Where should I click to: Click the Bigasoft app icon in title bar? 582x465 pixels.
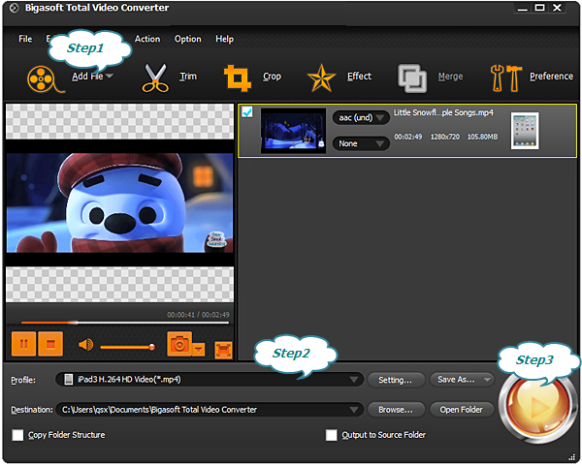[15, 8]
